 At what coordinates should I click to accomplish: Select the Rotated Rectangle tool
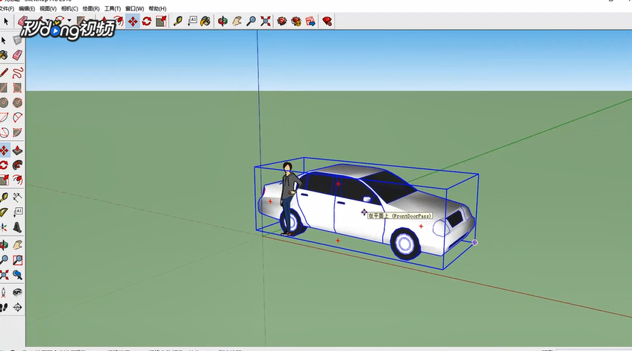click(17, 88)
